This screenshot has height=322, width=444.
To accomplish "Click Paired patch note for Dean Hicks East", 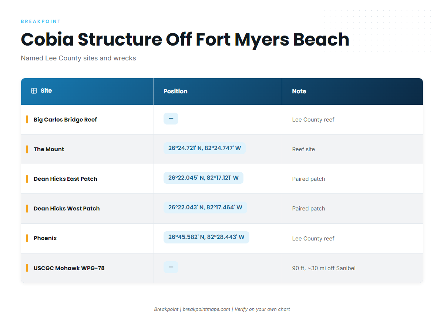I will [309, 179].
